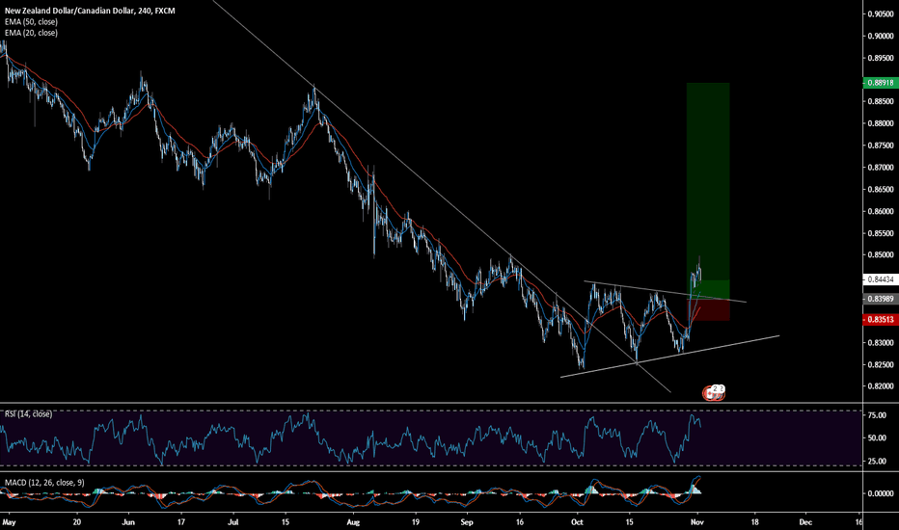Select the EMA (50, close) indicator legend
Viewport: 899px width, 530px height.
pos(31,20)
